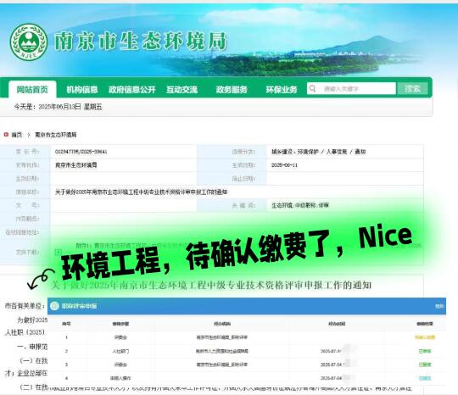Click the 市各有关单位 salutation text
The width and height of the screenshot is (458, 395).
[25, 306]
